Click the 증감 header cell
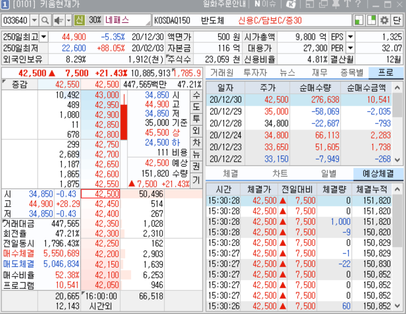 [x=20, y=84]
